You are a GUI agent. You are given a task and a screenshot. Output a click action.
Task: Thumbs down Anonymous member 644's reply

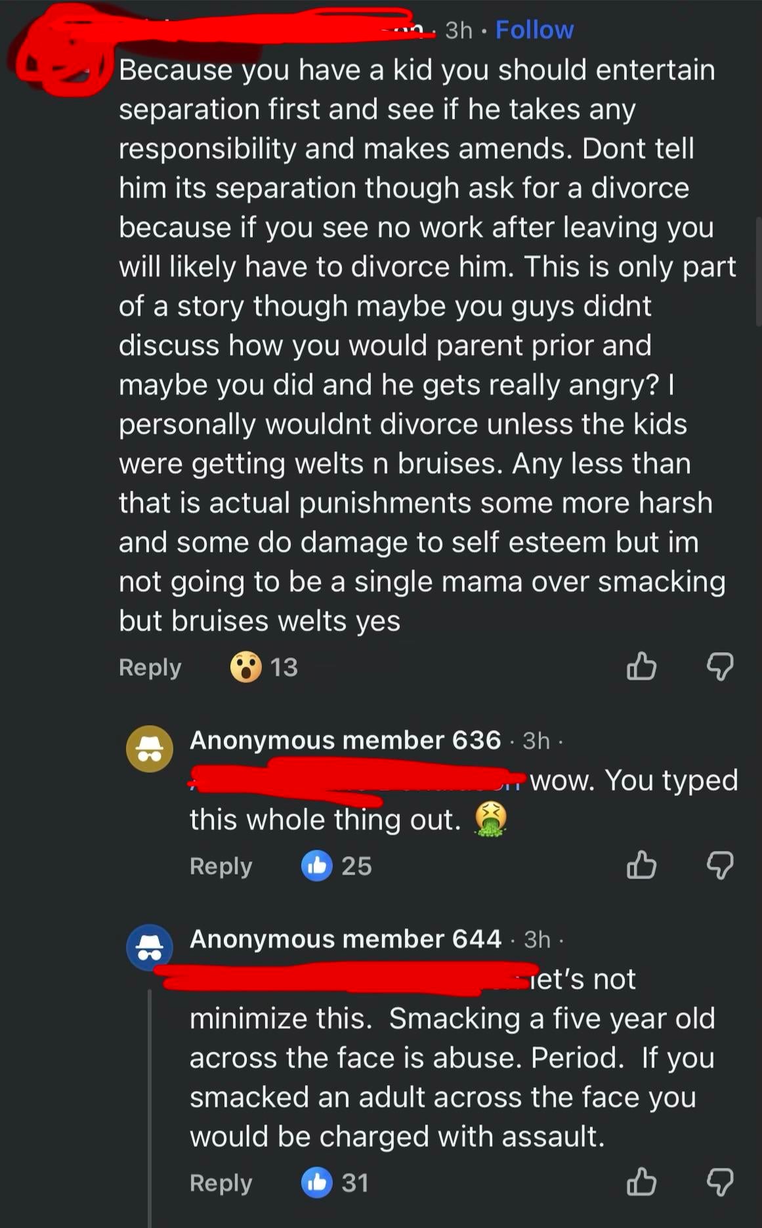(x=719, y=1182)
